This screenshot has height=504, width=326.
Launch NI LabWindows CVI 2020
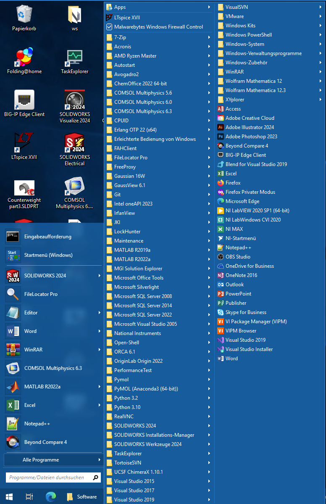click(253, 220)
